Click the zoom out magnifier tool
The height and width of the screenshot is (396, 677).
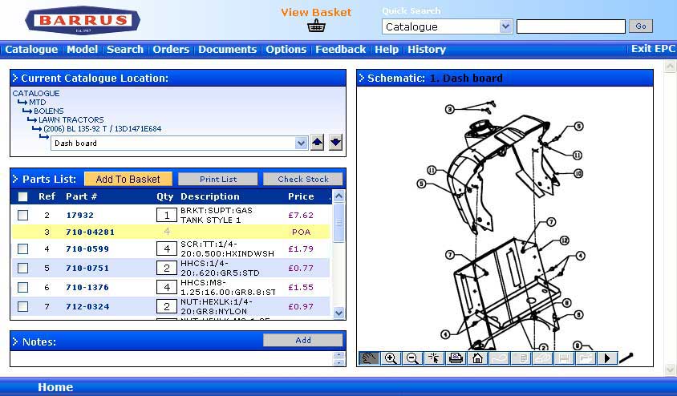coord(412,358)
